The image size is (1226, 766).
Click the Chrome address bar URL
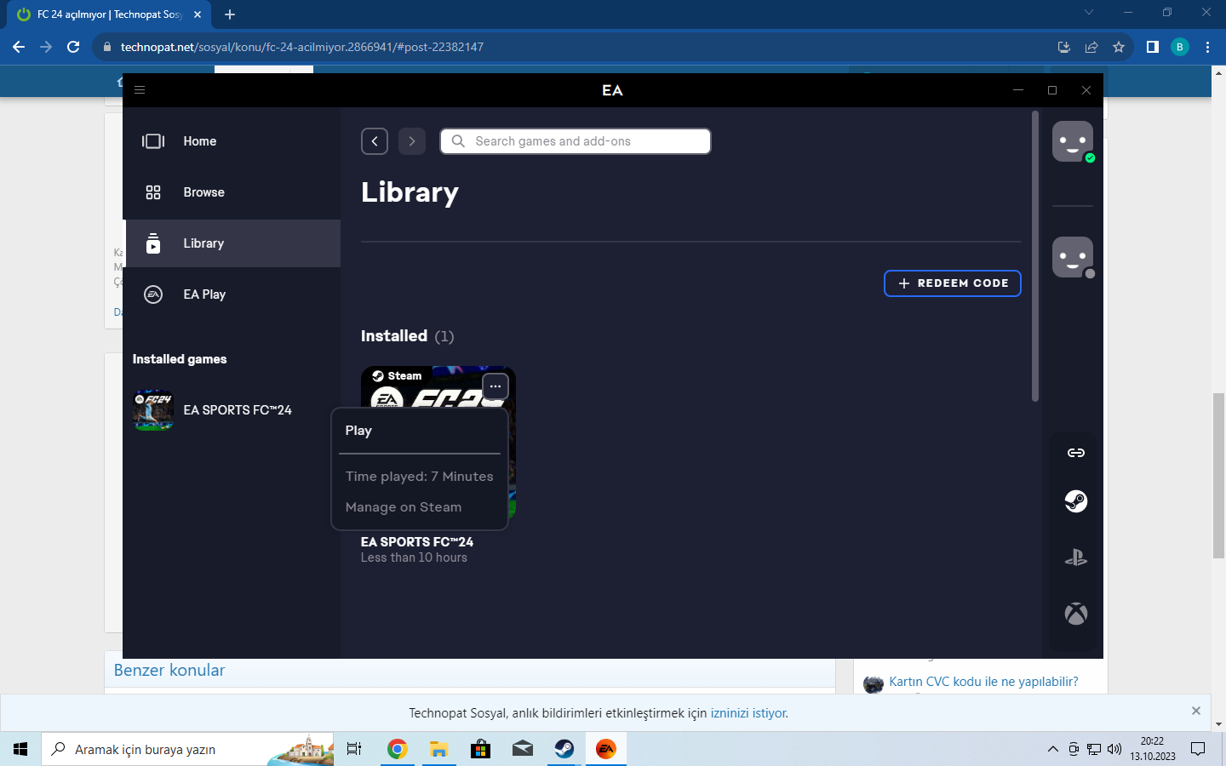(x=302, y=47)
